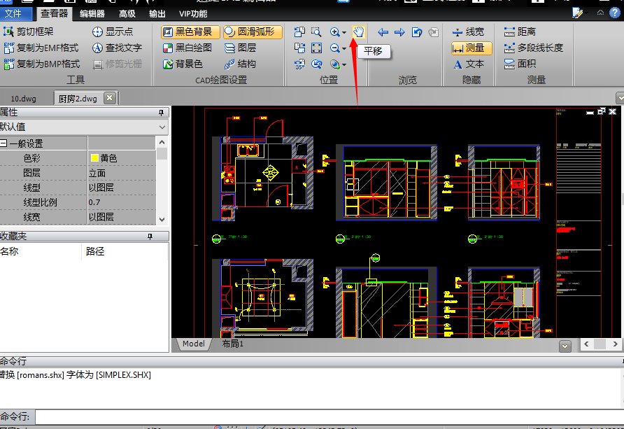Open the zoom-in dropdown arrow
The image size is (624, 429).
click(x=344, y=33)
